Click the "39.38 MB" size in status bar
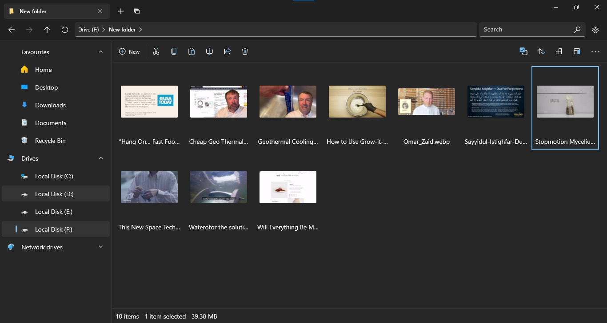This screenshot has width=607, height=323. tap(204, 316)
